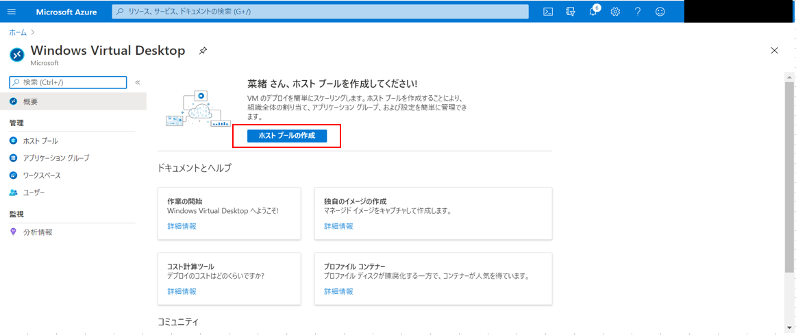This screenshot has width=796, height=335.
Task: Click the 分析情報 lightbulb icon
Action: [x=13, y=232]
